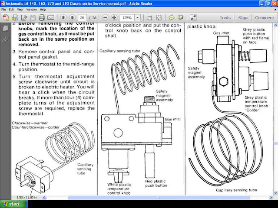This screenshot has height=208, width=278.
Task: Click the convert file toolbar icon
Action: pyautogui.click(x=15, y=17)
